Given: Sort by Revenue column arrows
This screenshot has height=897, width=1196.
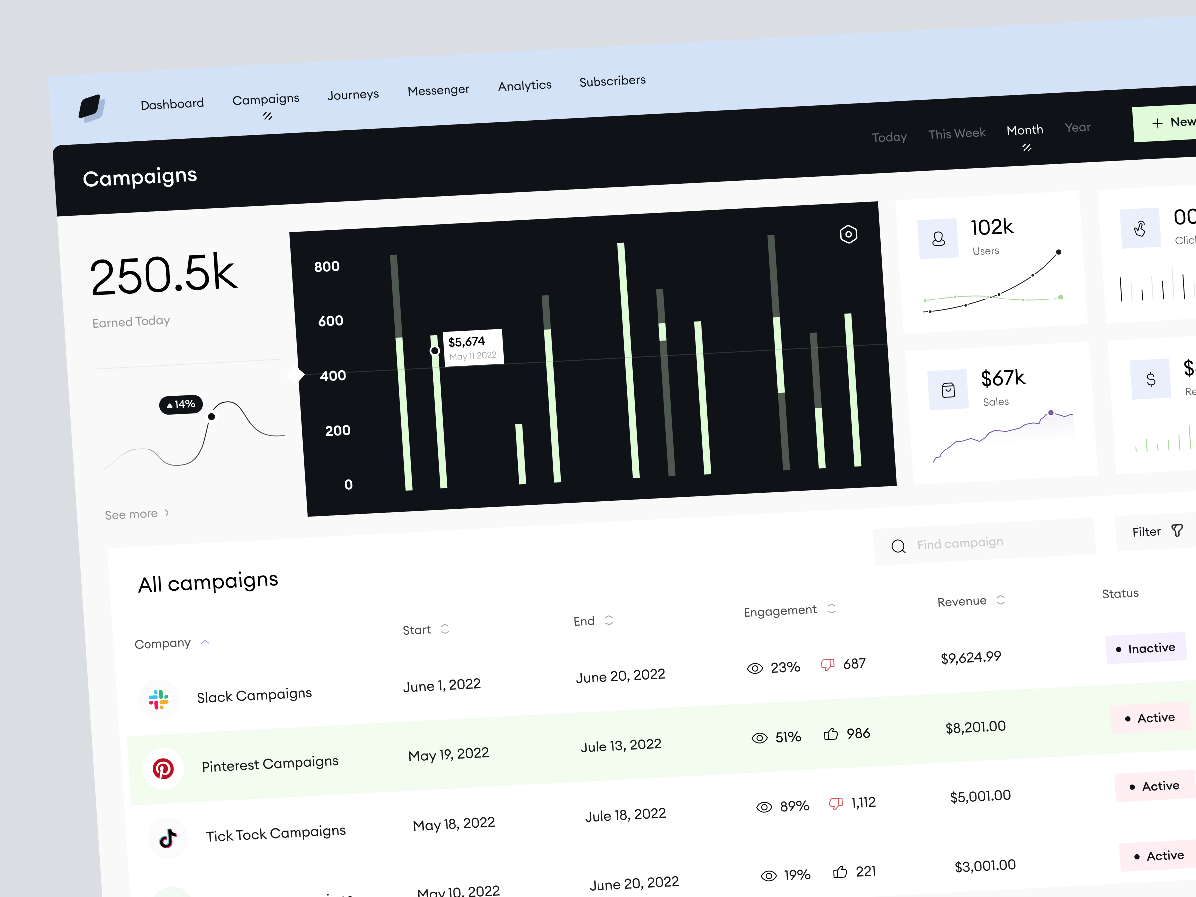Looking at the screenshot, I should (x=1000, y=599).
